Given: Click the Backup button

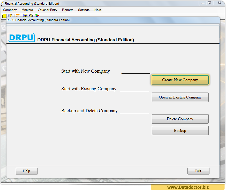Looking at the screenshot, I should tap(180, 131).
